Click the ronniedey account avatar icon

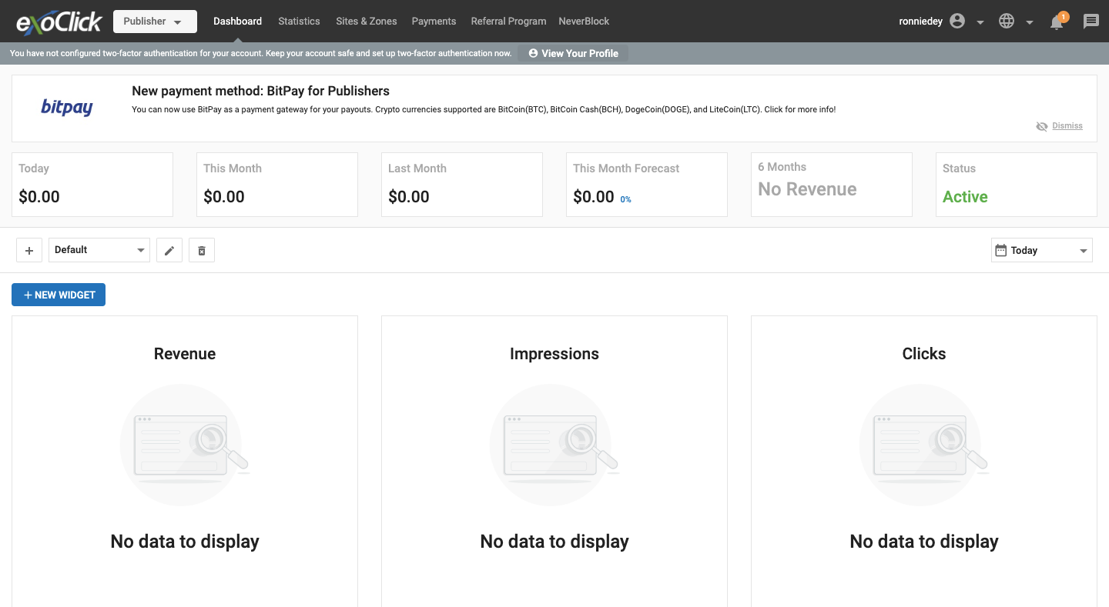point(957,22)
